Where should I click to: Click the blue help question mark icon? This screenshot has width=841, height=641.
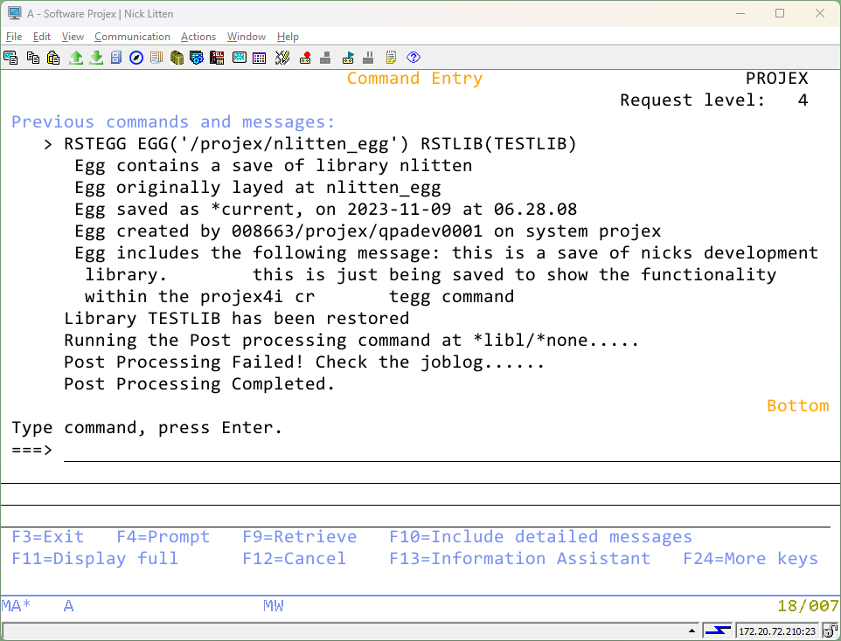click(414, 58)
